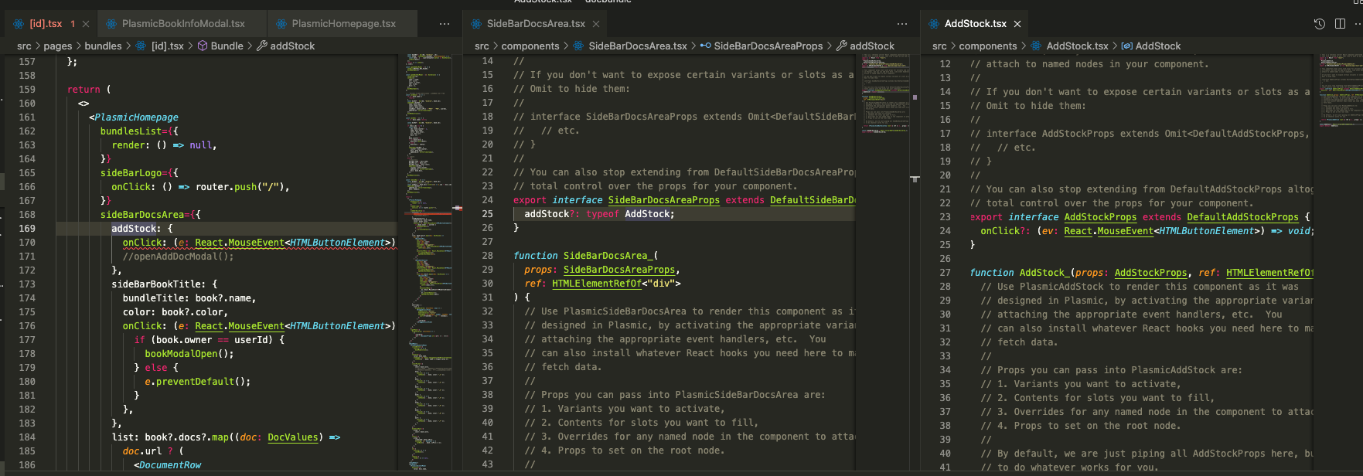Click the split editor icon
Screen dimensions: 1363x476
1340,24
